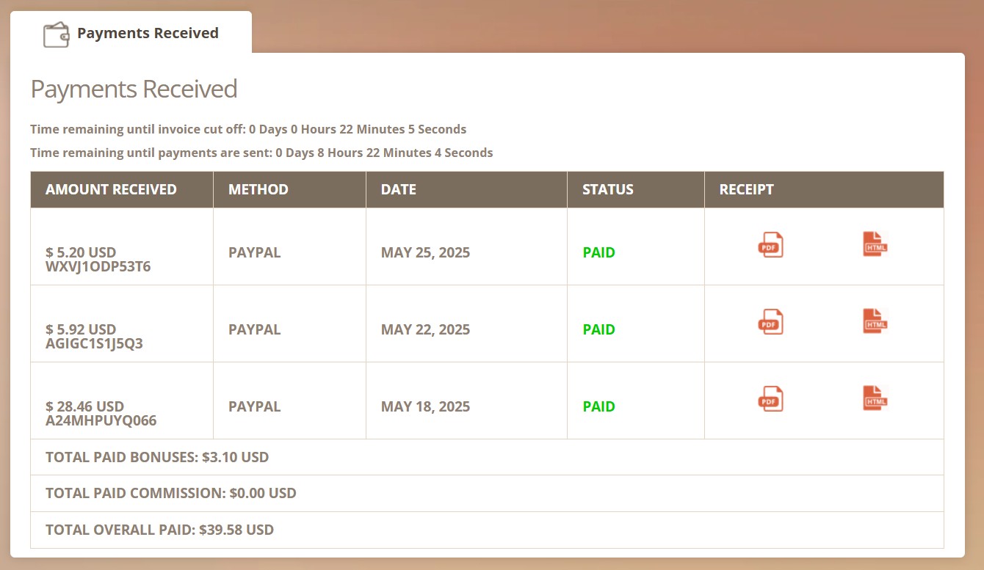Open the PDF receipt for the May 25 payment
The image size is (984, 570).
[x=770, y=245]
